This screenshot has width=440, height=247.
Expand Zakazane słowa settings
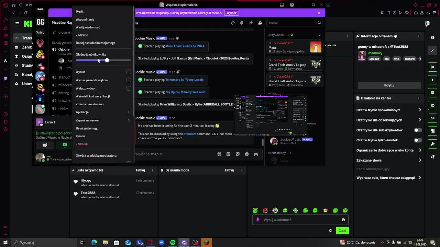[420, 160]
